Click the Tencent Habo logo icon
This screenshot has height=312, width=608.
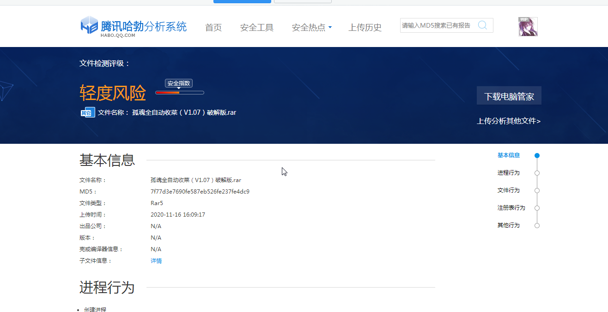(89, 25)
